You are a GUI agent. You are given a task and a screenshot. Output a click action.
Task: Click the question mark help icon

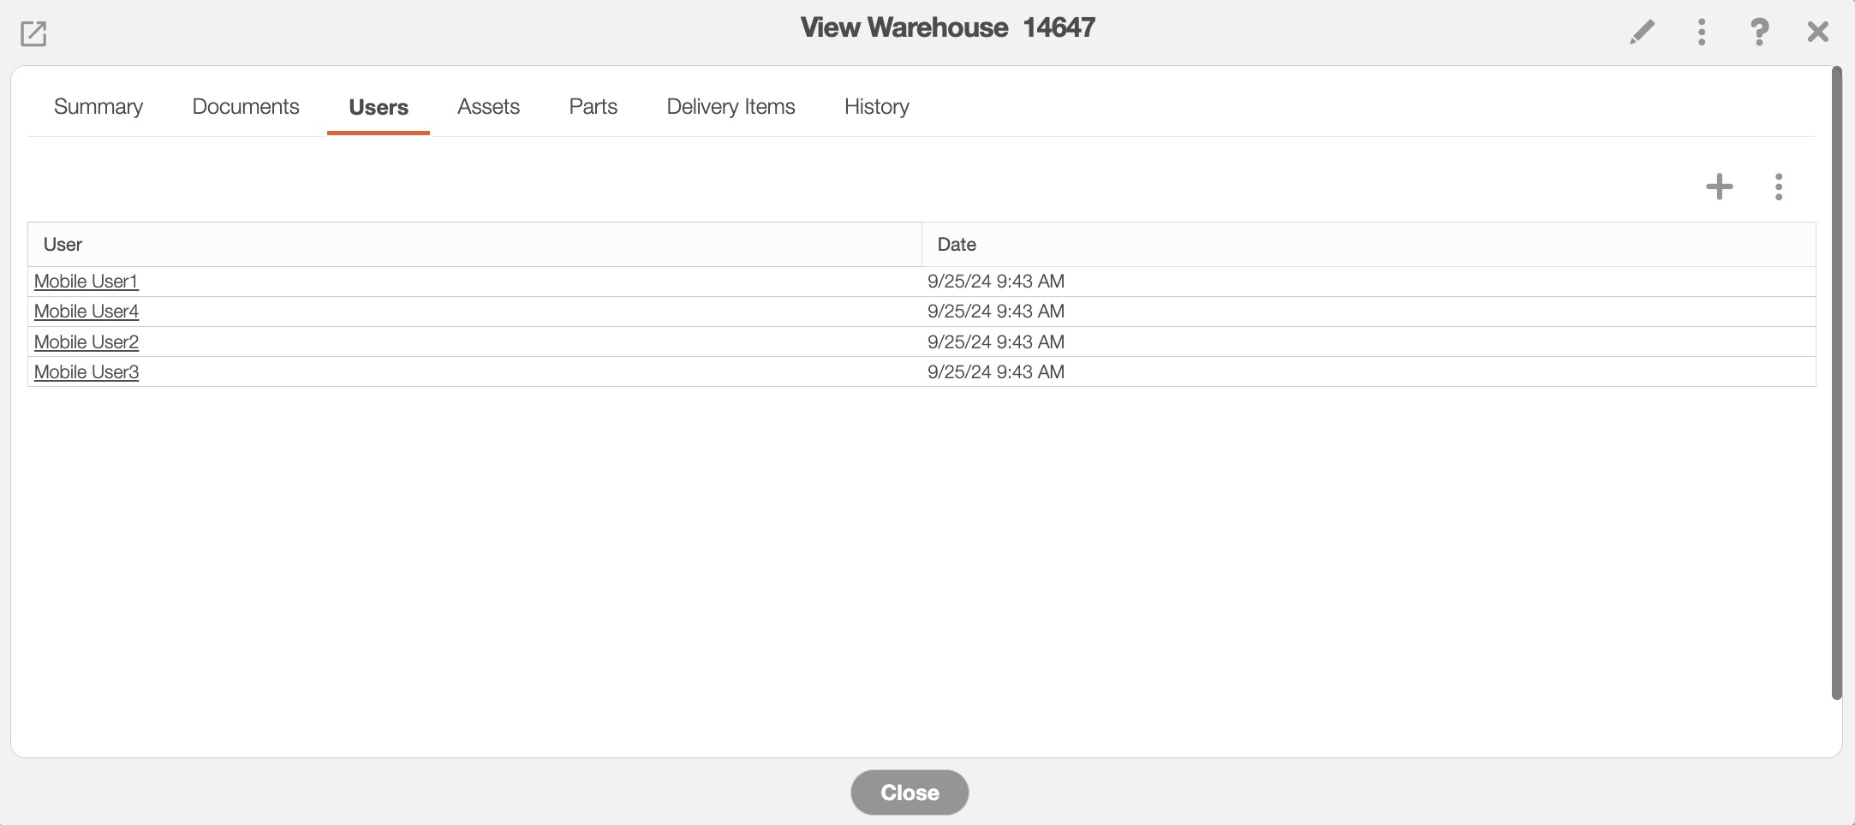point(1758,33)
